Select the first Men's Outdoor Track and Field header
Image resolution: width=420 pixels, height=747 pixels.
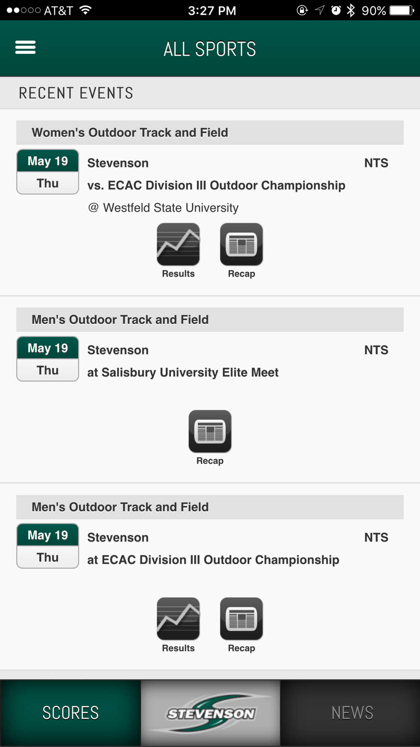210,320
